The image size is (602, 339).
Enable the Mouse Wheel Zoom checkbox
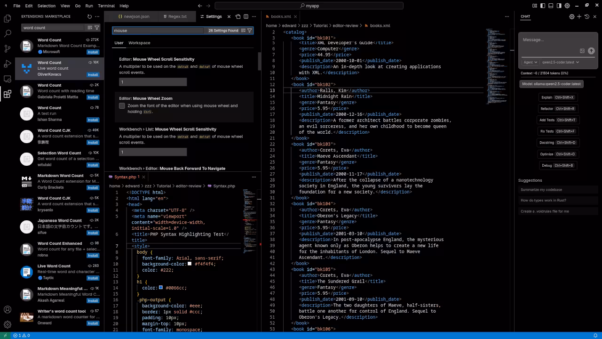[122, 106]
